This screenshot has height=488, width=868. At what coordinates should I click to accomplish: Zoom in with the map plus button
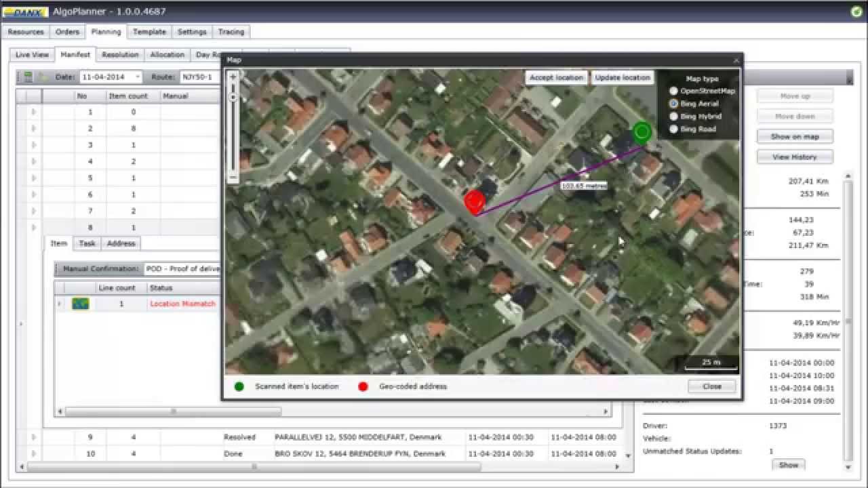[233, 77]
